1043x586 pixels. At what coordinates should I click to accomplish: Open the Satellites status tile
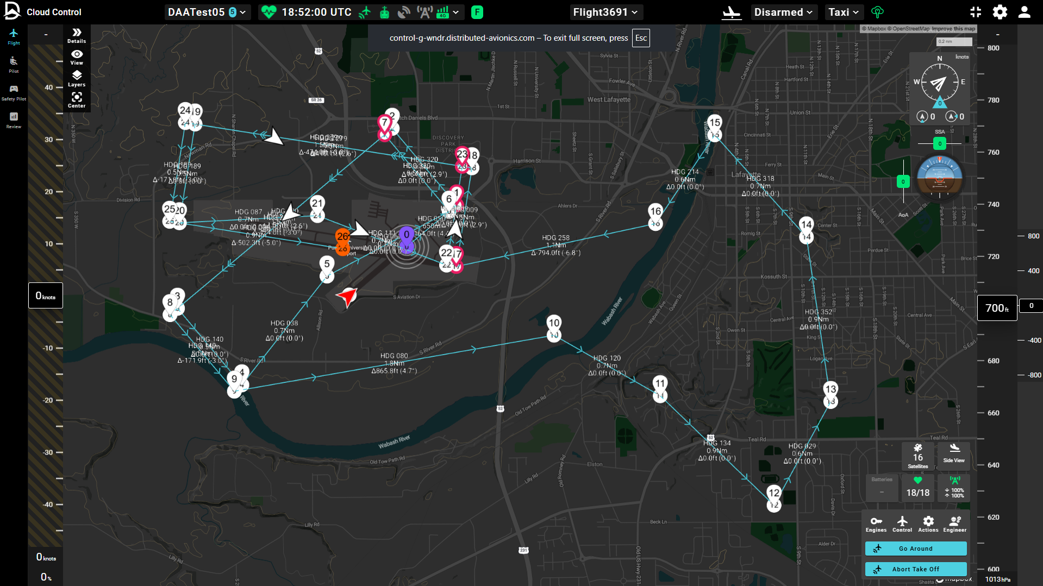tap(917, 456)
